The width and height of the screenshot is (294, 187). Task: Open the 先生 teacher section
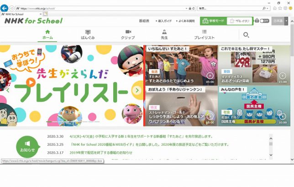coord(164,35)
